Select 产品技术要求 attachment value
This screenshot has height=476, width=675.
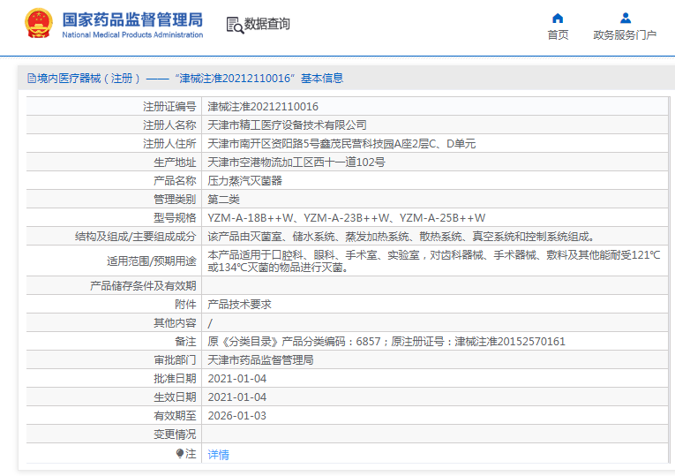tap(239, 304)
